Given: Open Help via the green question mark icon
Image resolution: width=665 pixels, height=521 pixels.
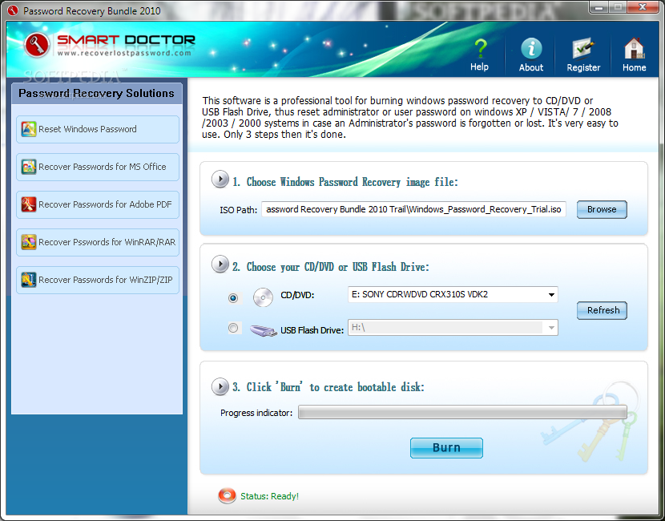Looking at the screenshot, I should (x=480, y=48).
